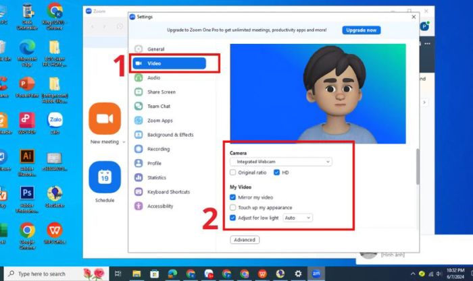This screenshot has height=281, width=473.
Task: Switch to Background & Effects tab
Action: [170, 135]
